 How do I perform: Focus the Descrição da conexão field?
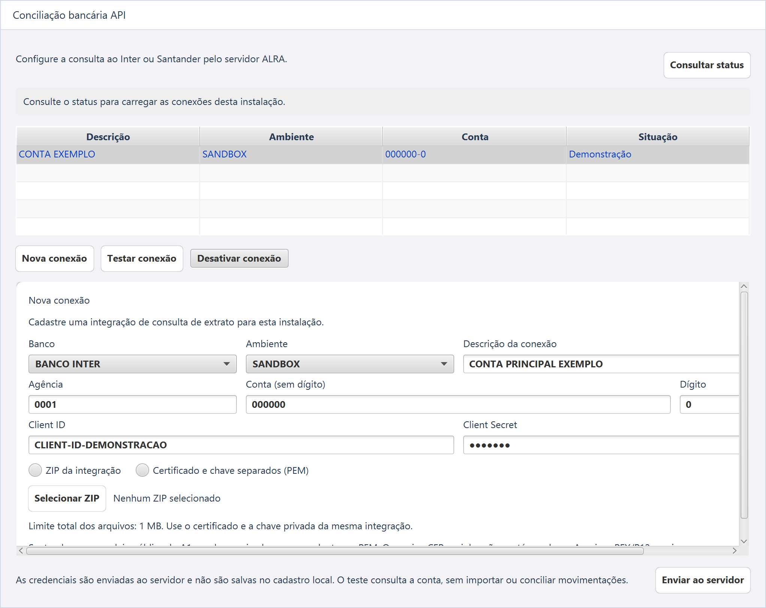601,364
